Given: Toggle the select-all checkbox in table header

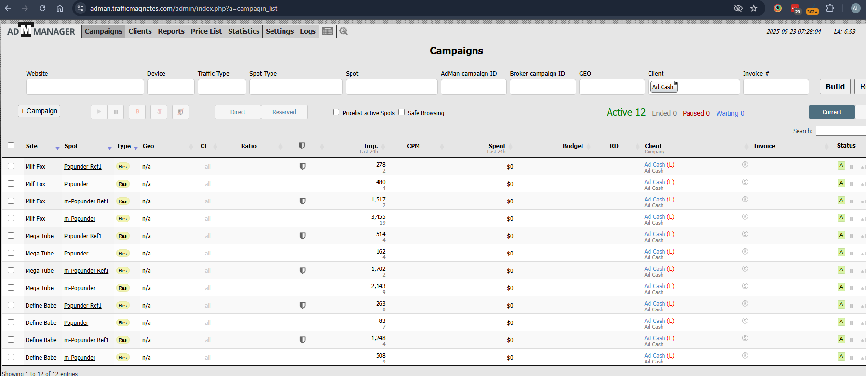Looking at the screenshot, I should tap(11, 146).
